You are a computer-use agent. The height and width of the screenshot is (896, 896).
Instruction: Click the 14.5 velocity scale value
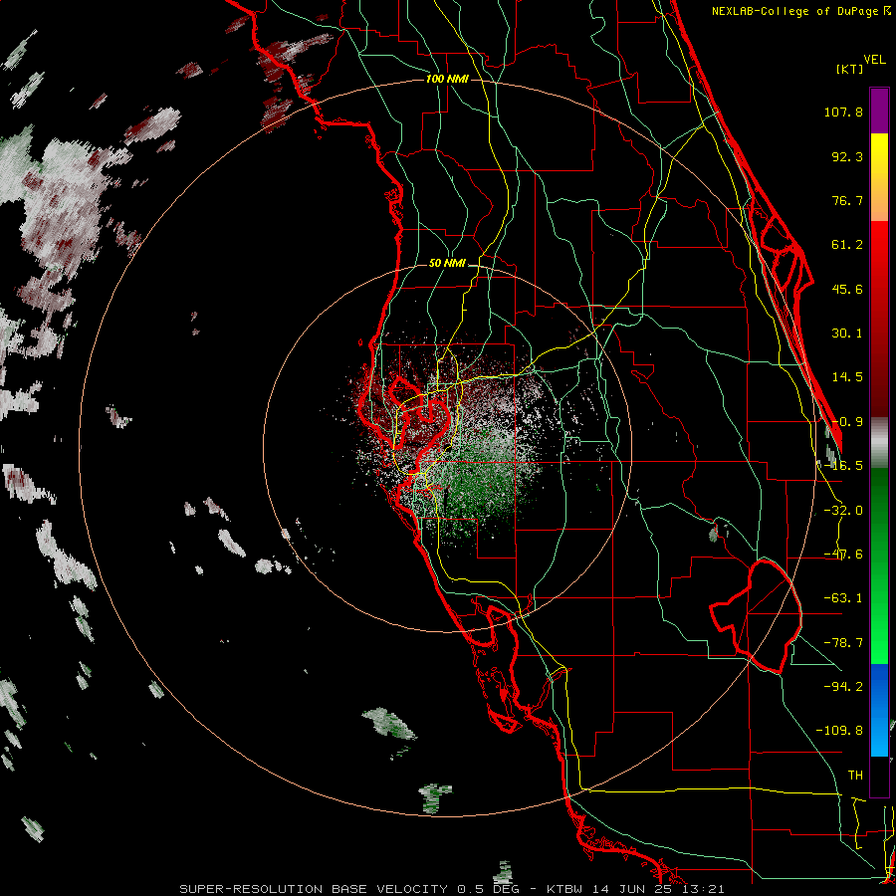click(847, 377)
